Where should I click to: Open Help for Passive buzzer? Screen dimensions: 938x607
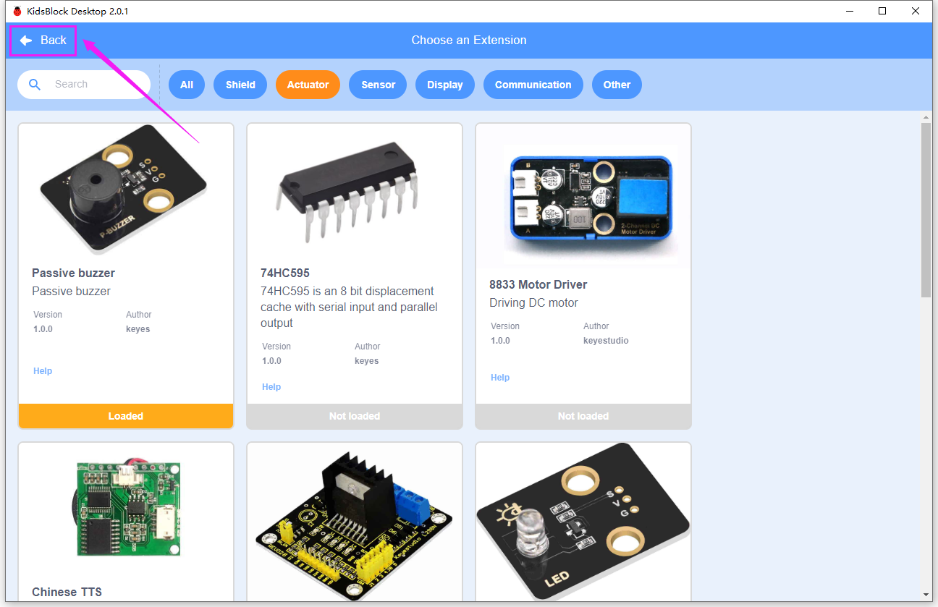click(x=43, y=371)
